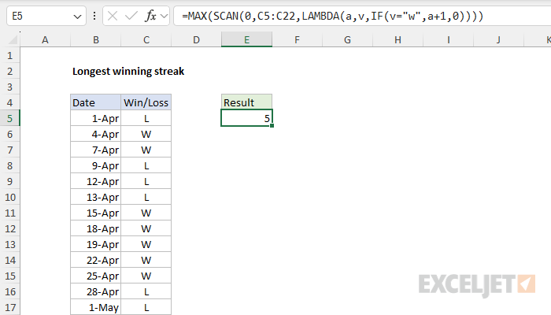Select column H header
Viewport: 551px width, 315px height.
point(398,39)
